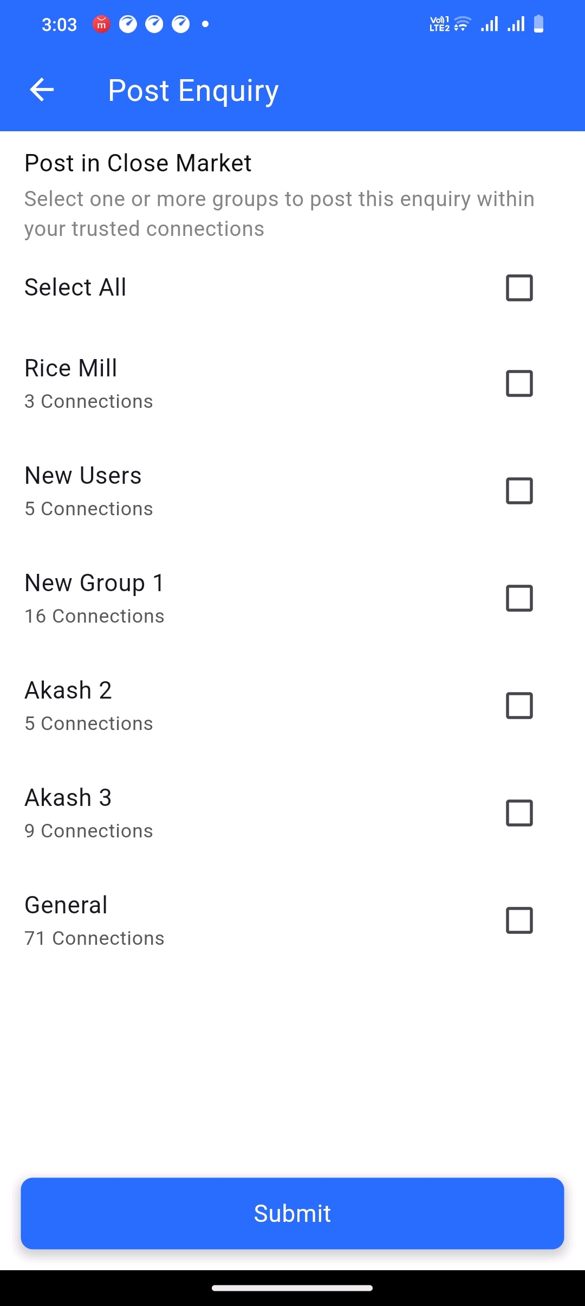Tap the Rice Mill group label
The image size is (585, 1306).
pos(71,368)
